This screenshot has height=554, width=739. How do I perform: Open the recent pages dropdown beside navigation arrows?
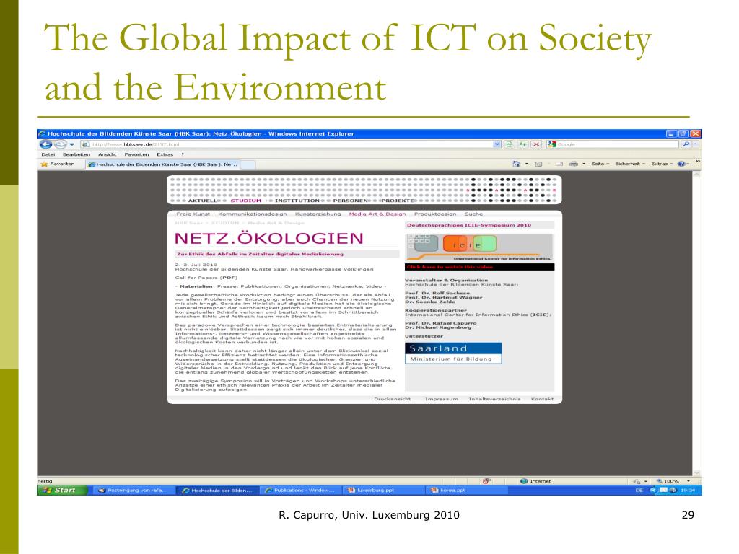coord(71,144)
